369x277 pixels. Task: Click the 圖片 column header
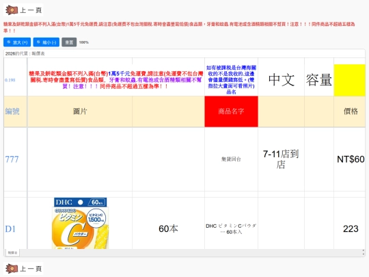80,111
